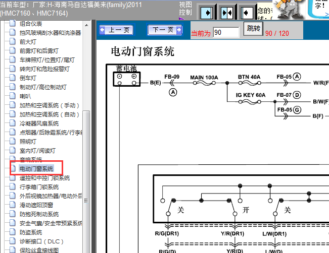Select 制动灯/高位制动灯 entry
Image resolution: width=329 pixels, height=253 pixels.
pyautogui.click(x=43, y=87)
